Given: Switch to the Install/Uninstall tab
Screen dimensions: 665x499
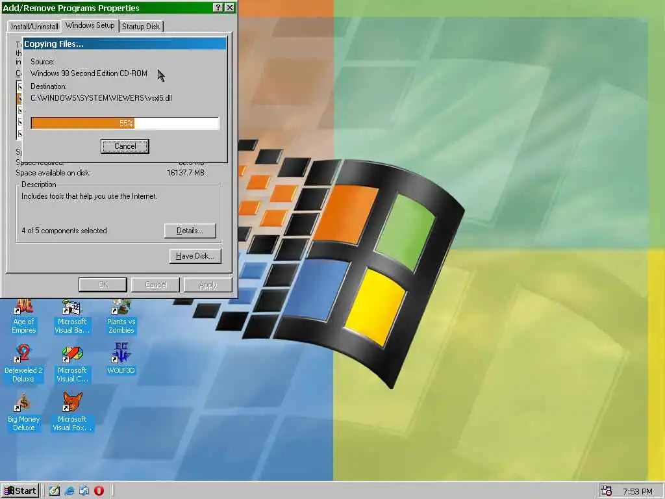Looking at the screenshot, I should point(34,26).
